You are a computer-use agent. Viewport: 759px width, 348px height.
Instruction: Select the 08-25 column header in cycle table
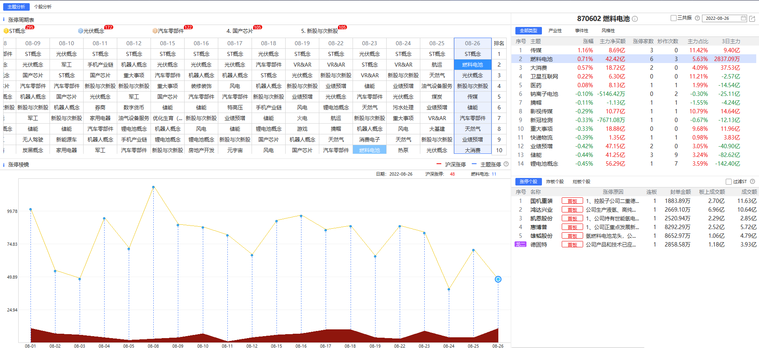(437, 43)
